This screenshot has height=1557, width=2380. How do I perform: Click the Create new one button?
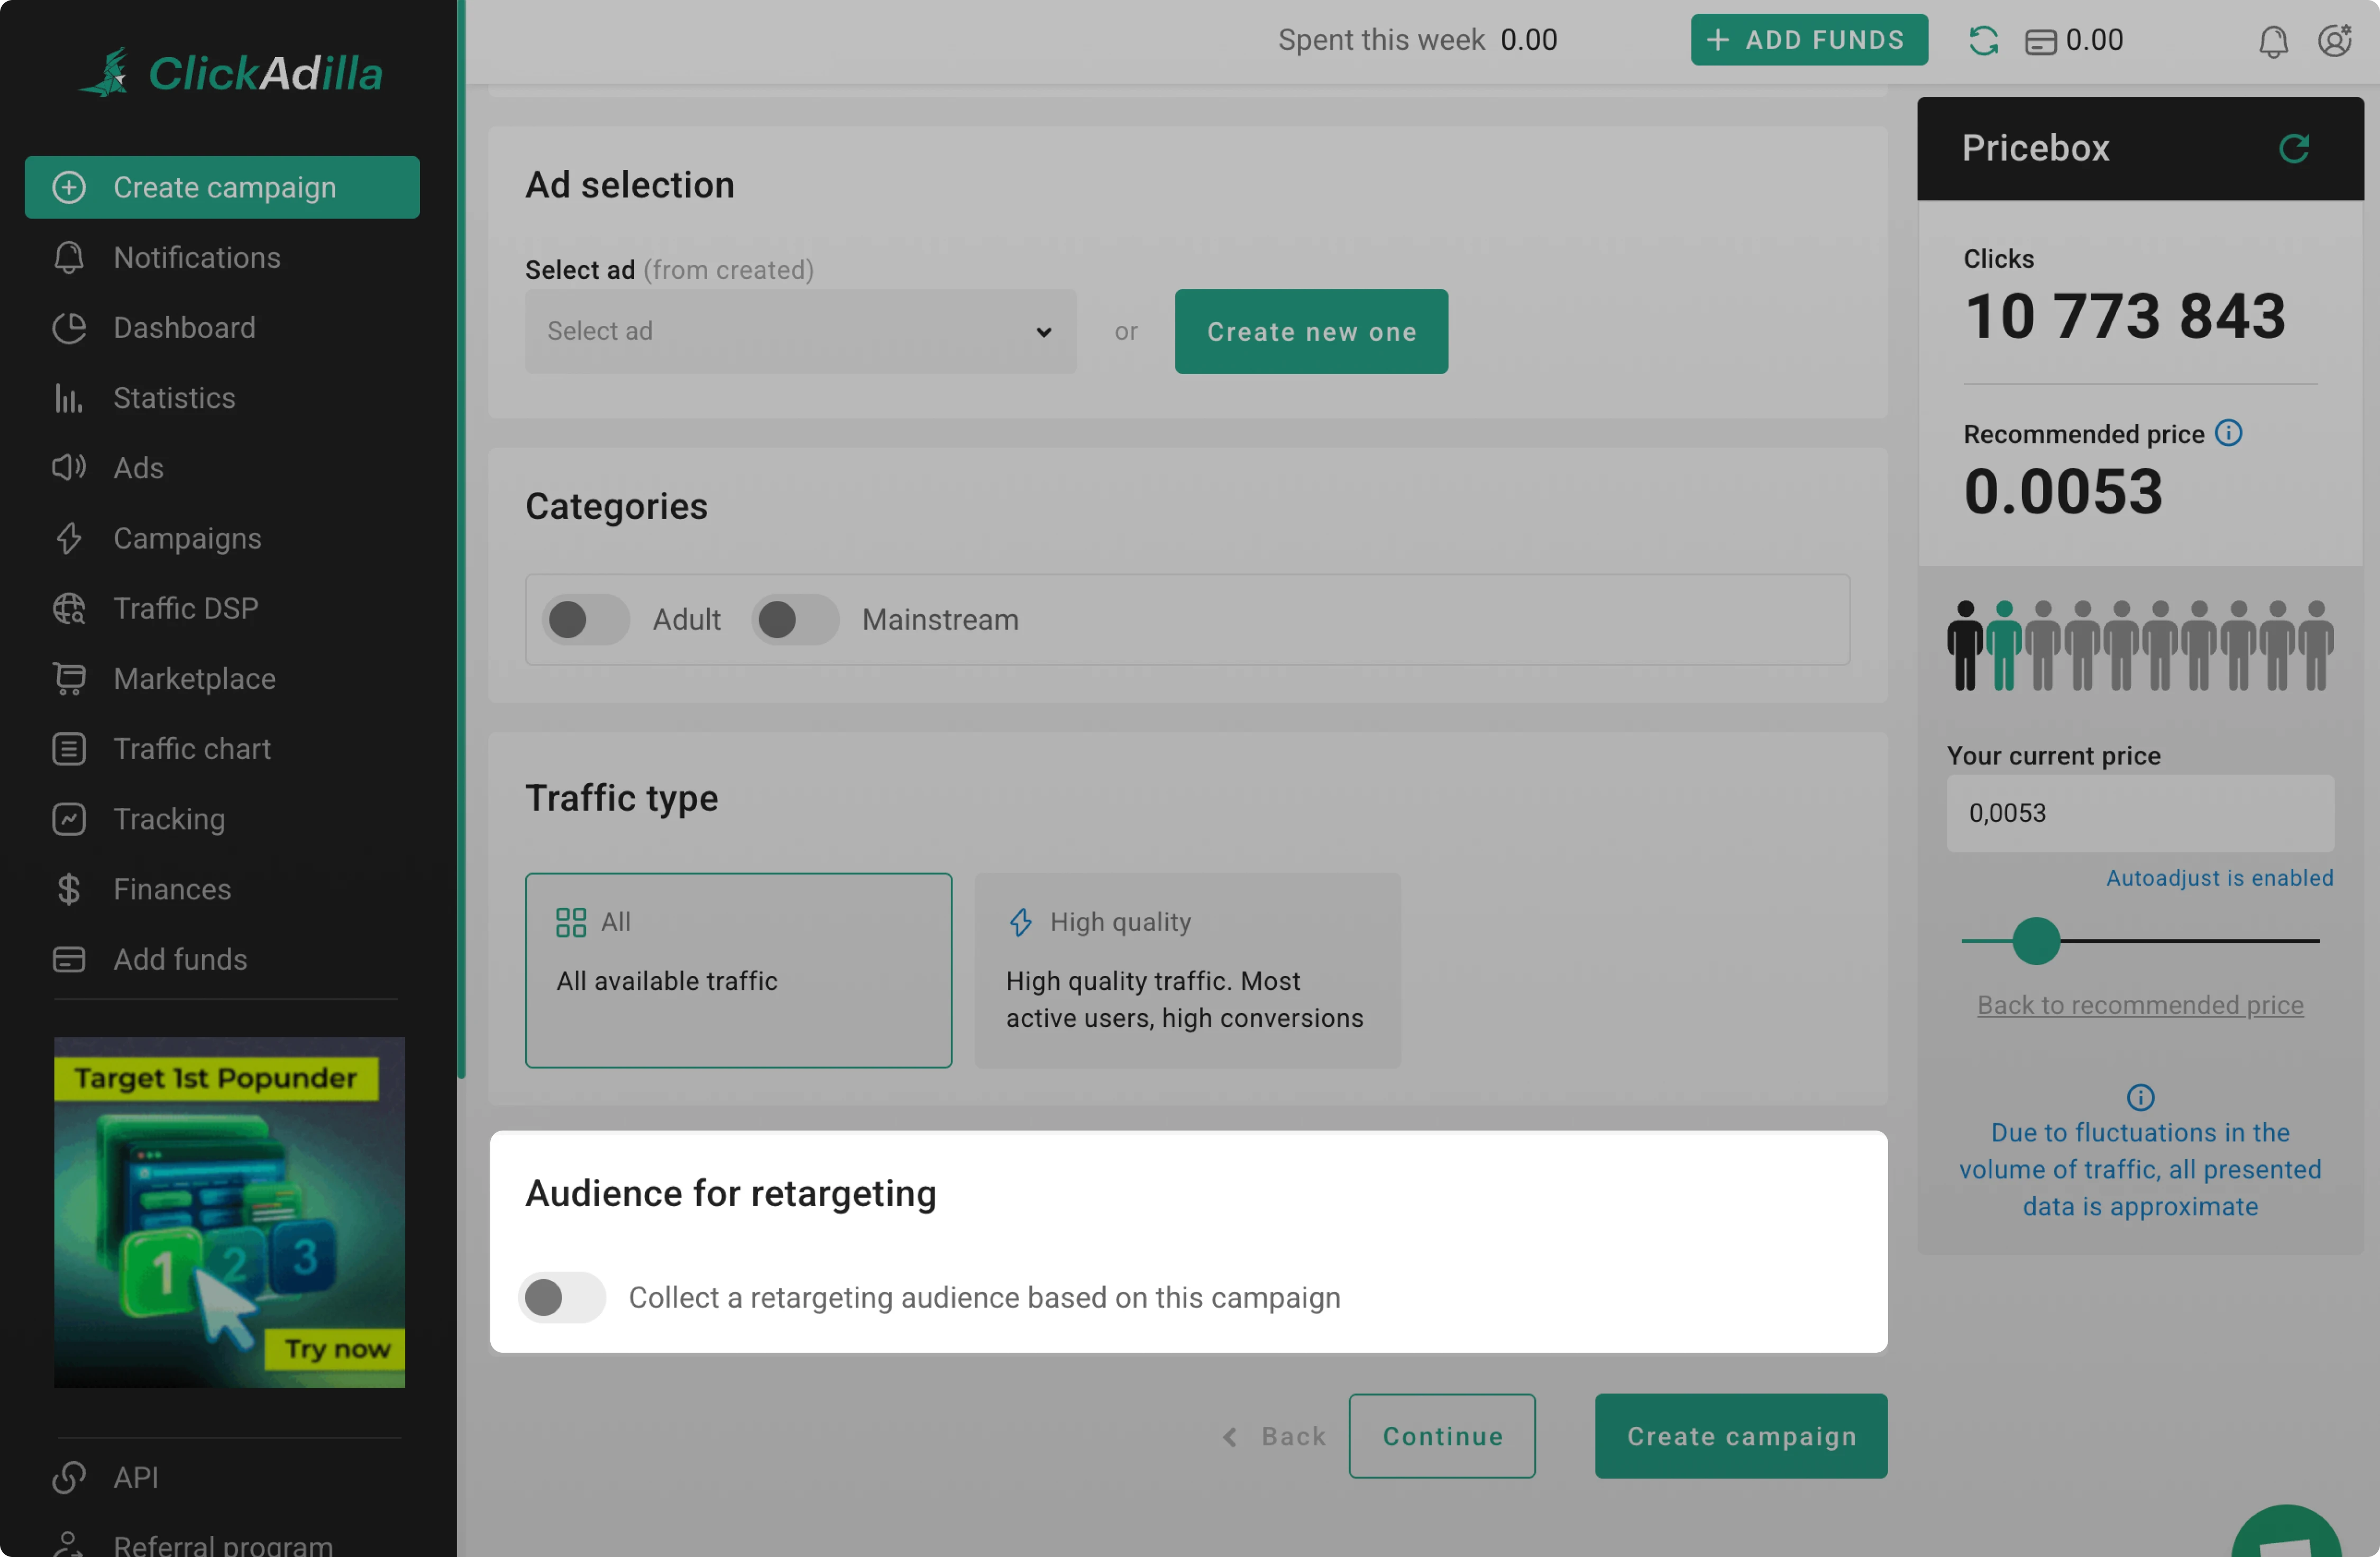[1311, 331]
